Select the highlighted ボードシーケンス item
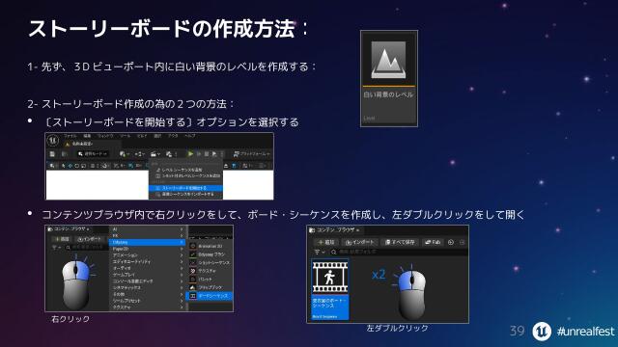Viewport: 618px width, 347px height. tap(210, 296)
